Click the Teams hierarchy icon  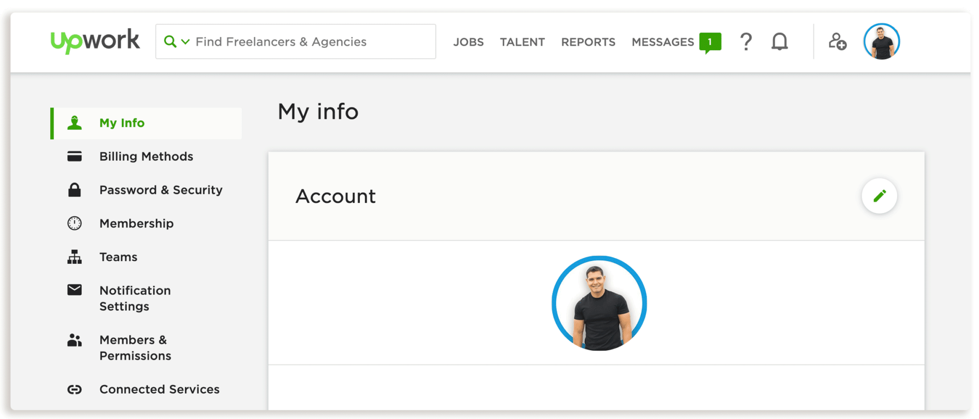tap(75, 257)
